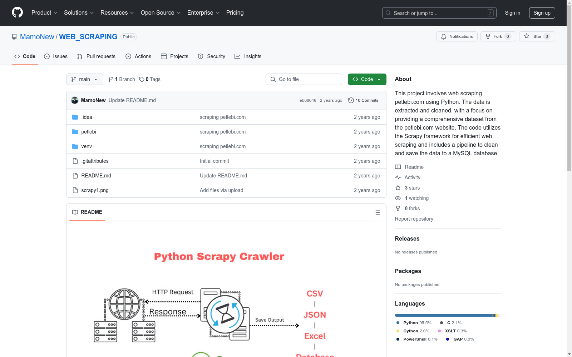The height and width of the screenshot is (357, 572).
Task: Click the commit history clock icon
Action: click(x=351, y=100)
